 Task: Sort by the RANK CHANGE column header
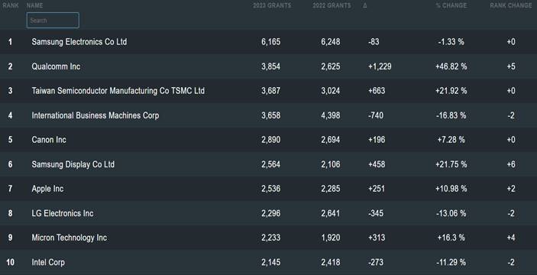pyautogui.click(x=510, y=5)
